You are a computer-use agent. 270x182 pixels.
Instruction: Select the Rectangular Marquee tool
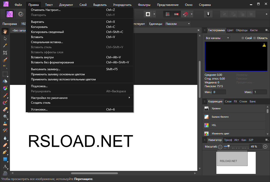(x=5, y=74)
